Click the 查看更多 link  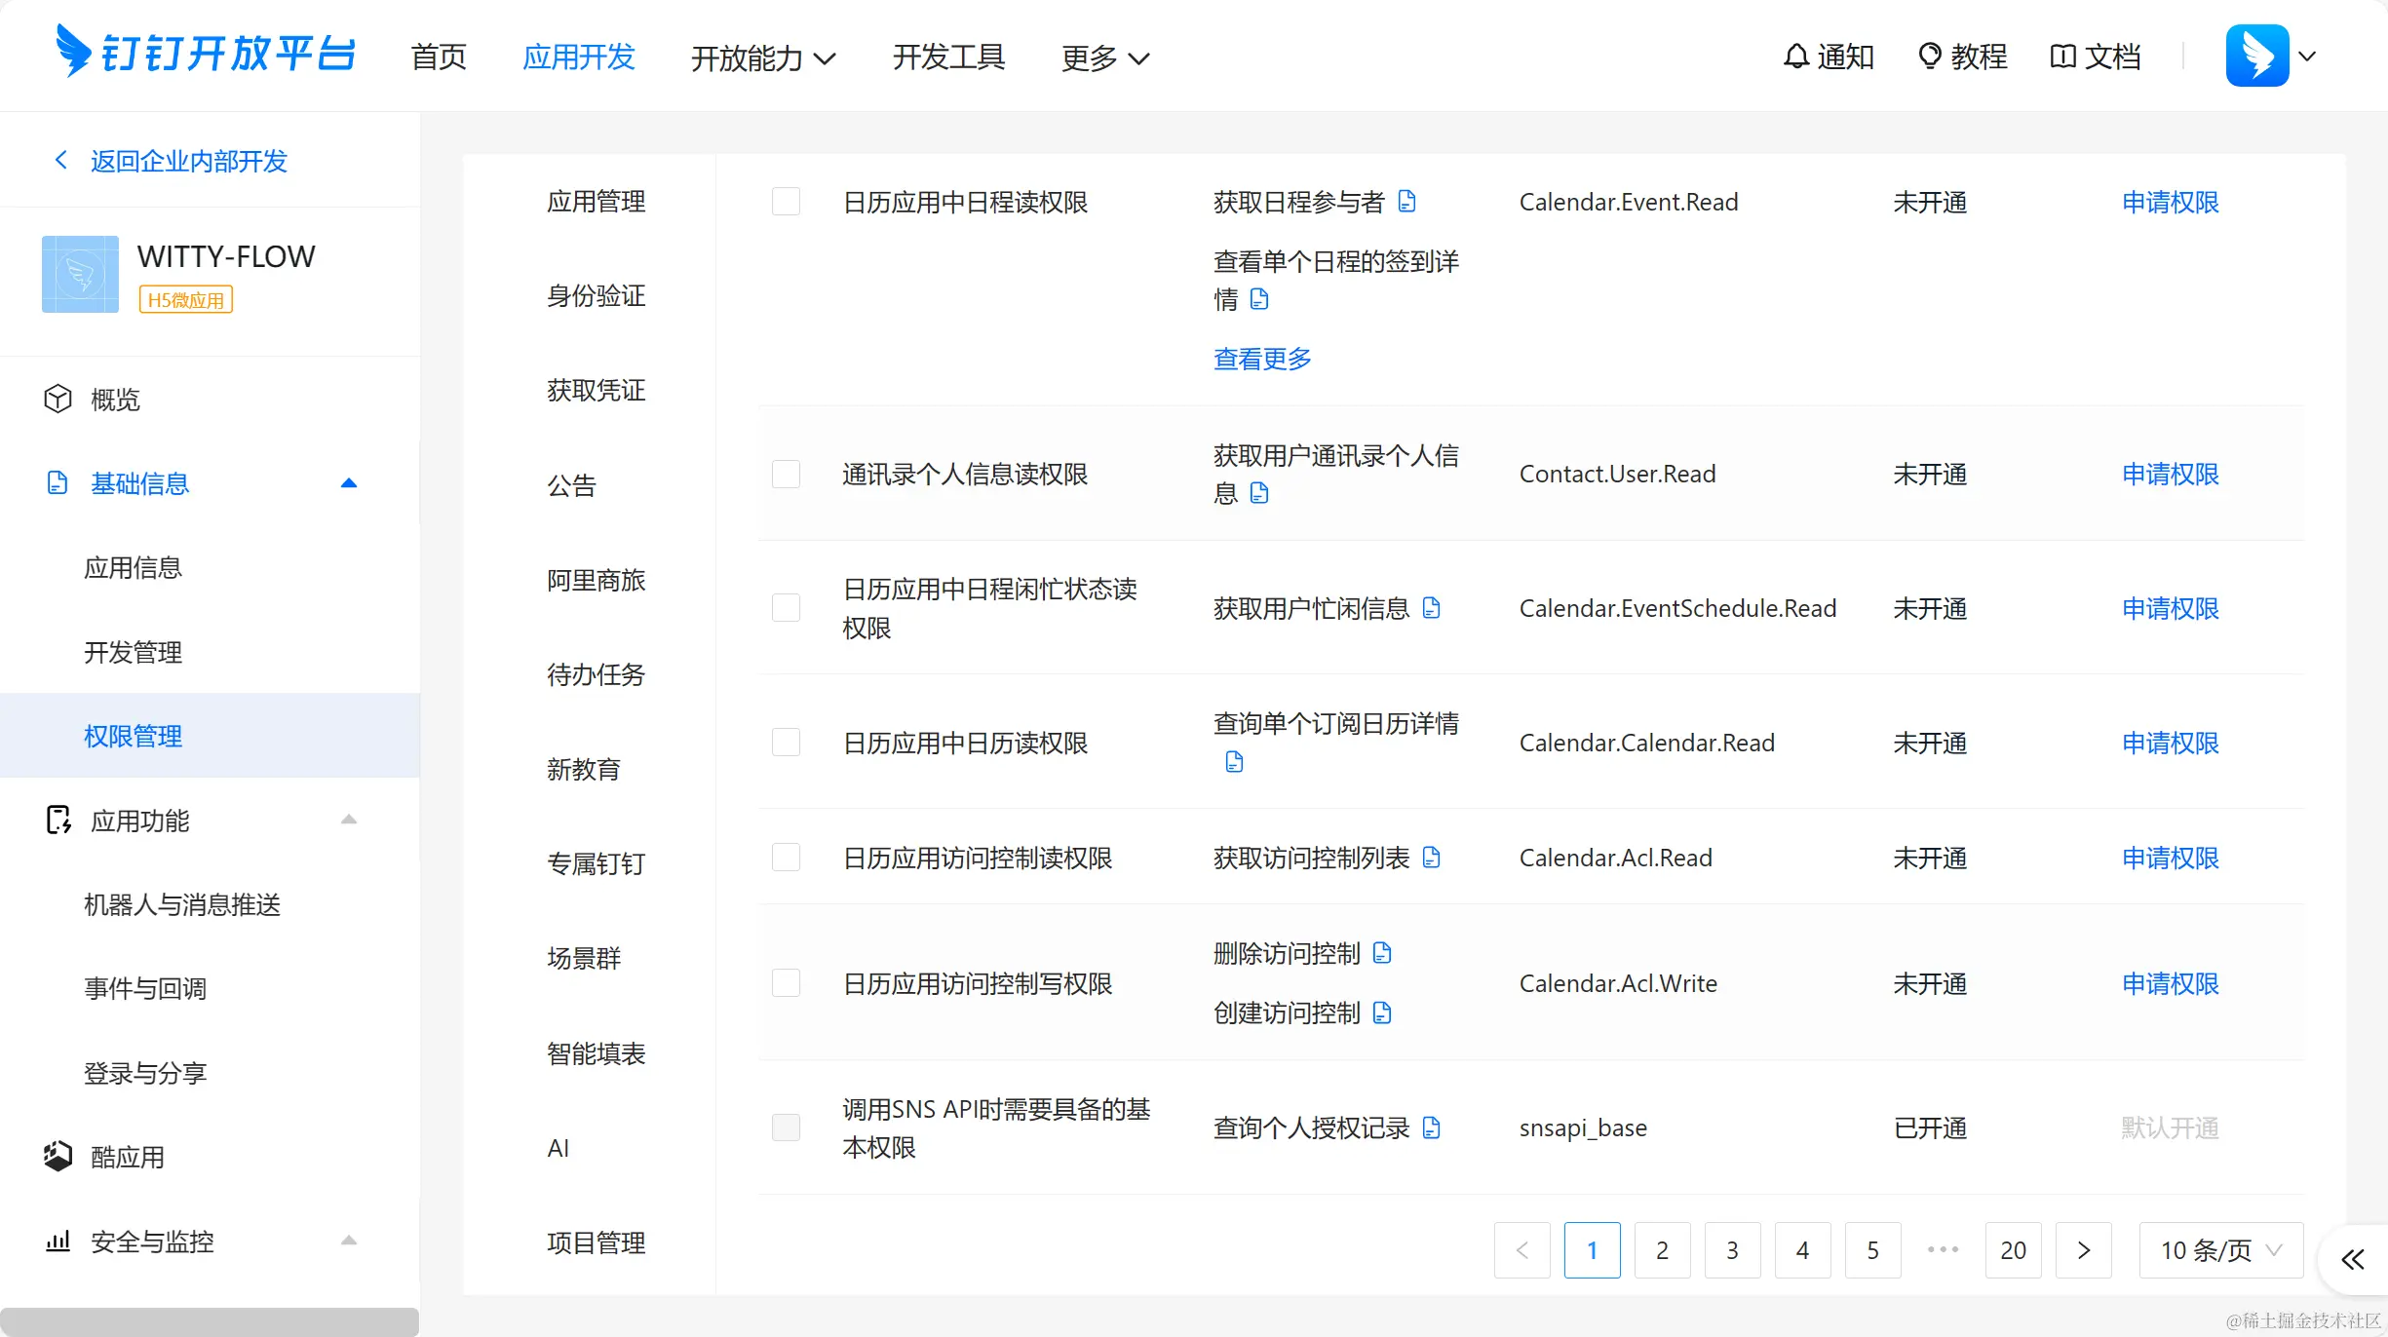1262,359
